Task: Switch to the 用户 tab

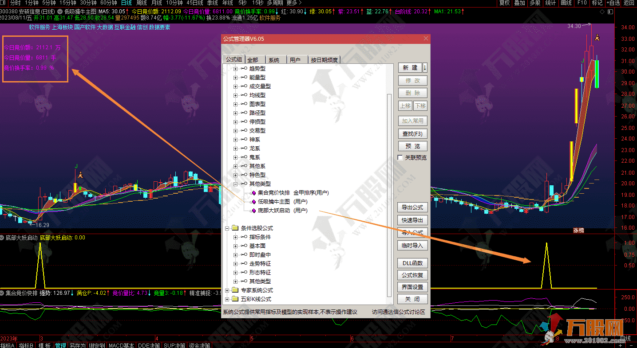Action: 297,60
